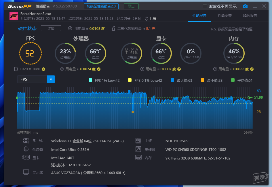This screenshot has height=187, width=272.
Task: Click the CPU chip icon beside 处理器 info
Action: tap(26, 149)
